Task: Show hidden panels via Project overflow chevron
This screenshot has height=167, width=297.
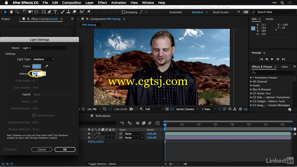Action: coord(72,19)
